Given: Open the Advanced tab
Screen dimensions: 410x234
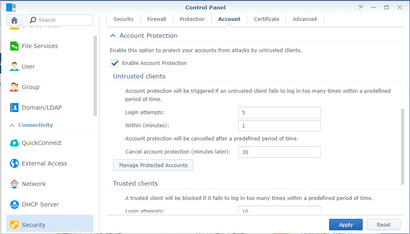Looking at the screenshot, I should click(x=304, y=19).
